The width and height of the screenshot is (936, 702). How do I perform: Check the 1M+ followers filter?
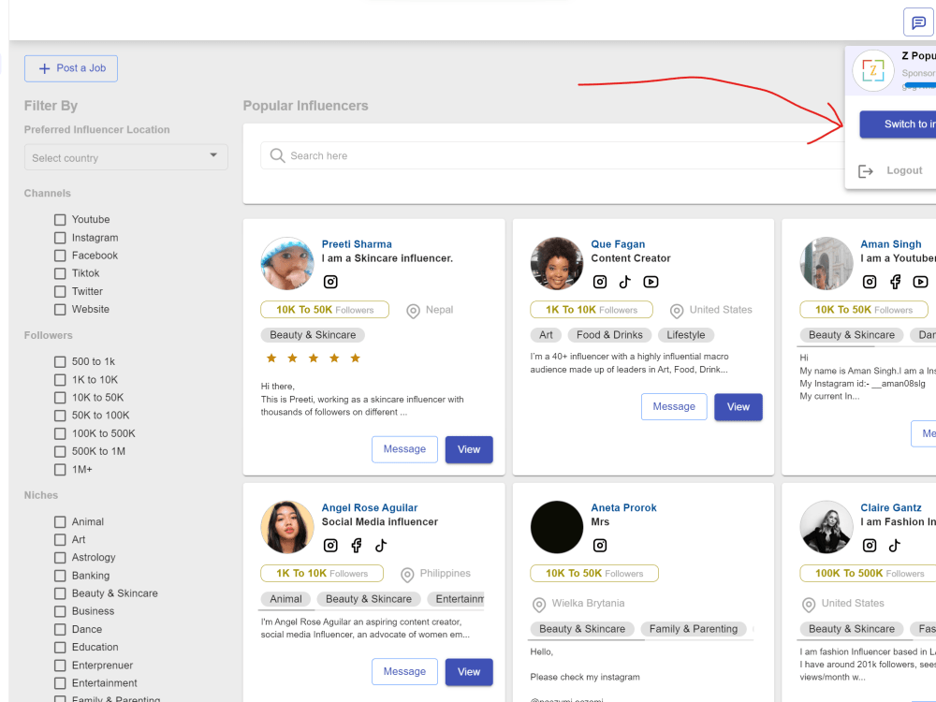pos(60,470)
